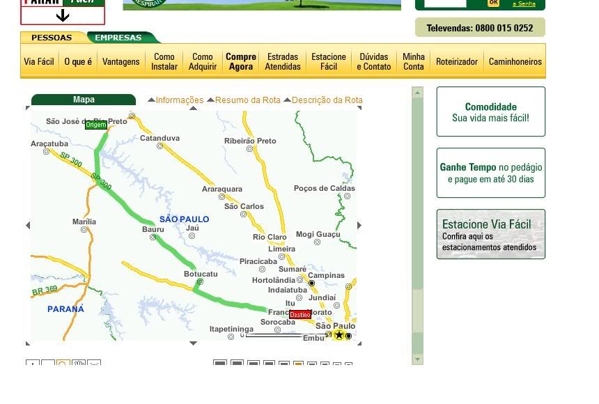Click the Comodidade banner
This screenshot has width=599, height=404.
pos(491,111)
